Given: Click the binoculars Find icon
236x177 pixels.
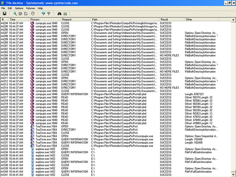Looking at the screenshot, I should (59, 14).
